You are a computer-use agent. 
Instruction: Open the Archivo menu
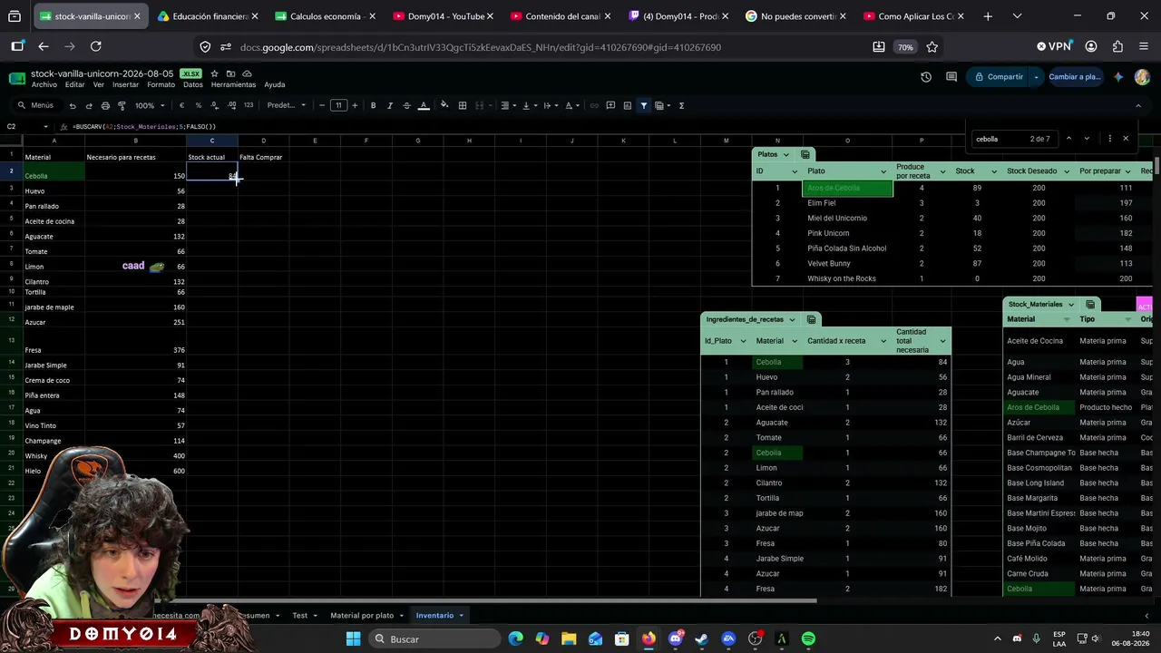click(44, 84)
